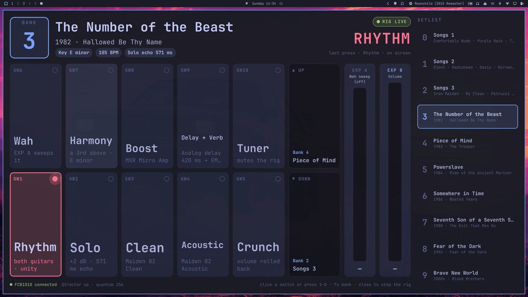Select setlist entry 9 Brave New World
Image resolution: width=528 pixels, height=297 pixels.
click(468, 276)
